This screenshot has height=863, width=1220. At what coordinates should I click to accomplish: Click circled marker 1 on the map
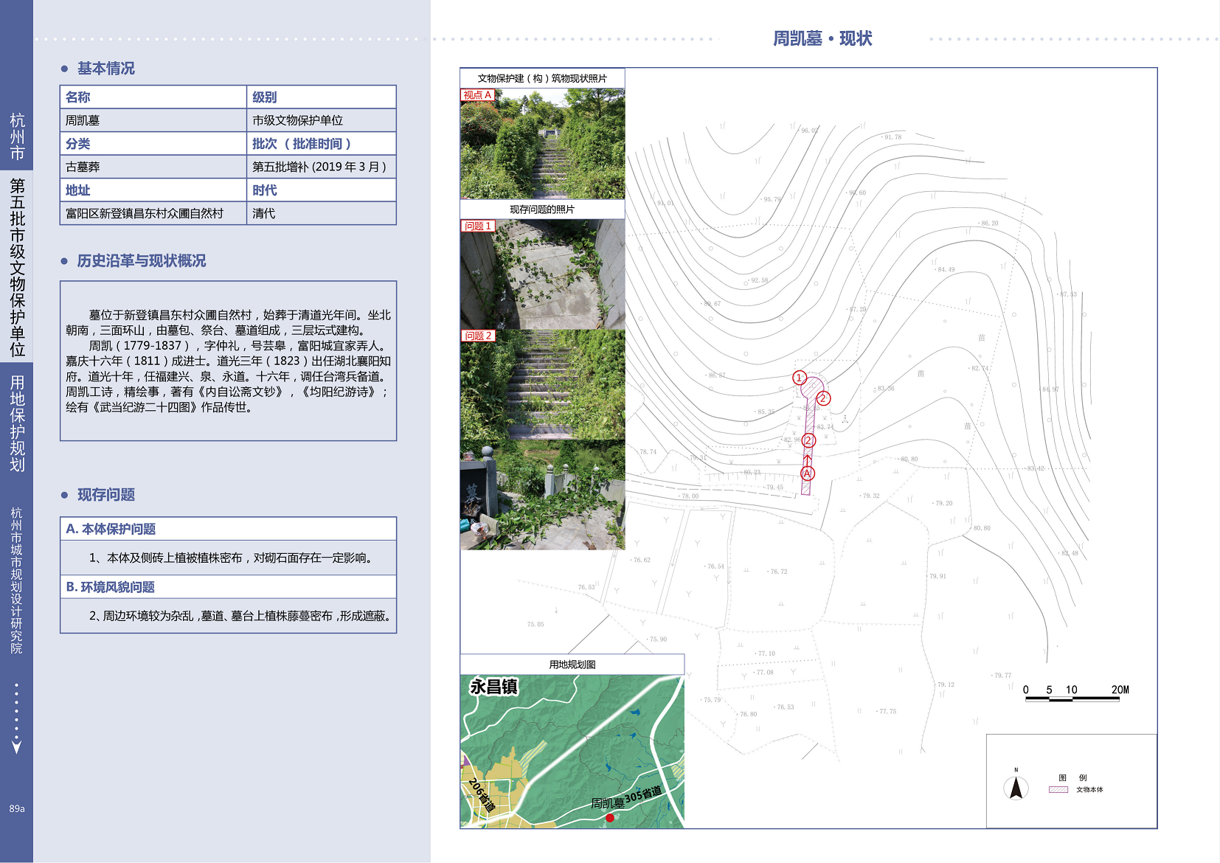799,378
